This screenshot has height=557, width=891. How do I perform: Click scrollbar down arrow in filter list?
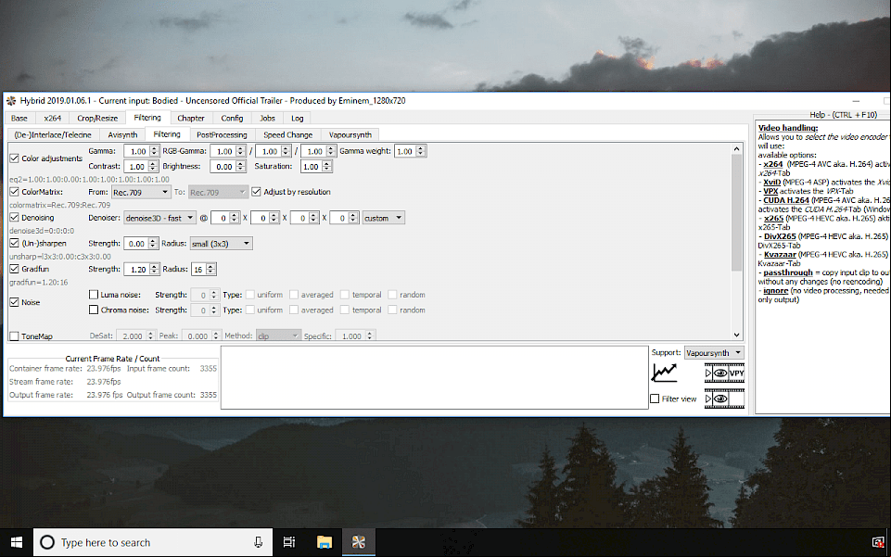tap(736, 335)
